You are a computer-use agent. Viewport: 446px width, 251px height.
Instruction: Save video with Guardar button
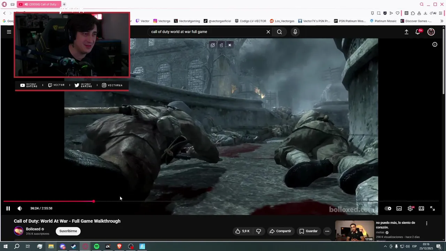(x=308, y=231)
